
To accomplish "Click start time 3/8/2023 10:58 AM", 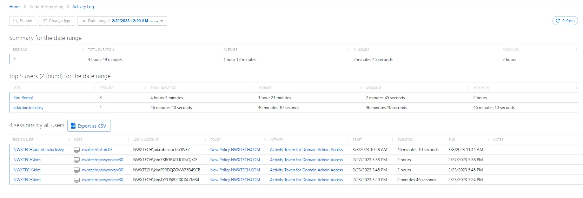I will tap(370, 150).
